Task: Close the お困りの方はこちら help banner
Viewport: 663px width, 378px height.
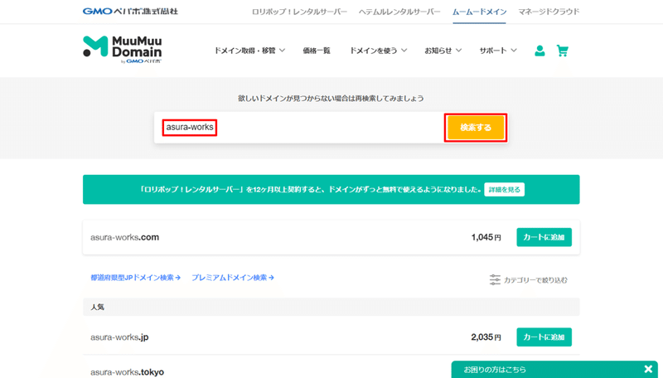Action: pos(648,369)
